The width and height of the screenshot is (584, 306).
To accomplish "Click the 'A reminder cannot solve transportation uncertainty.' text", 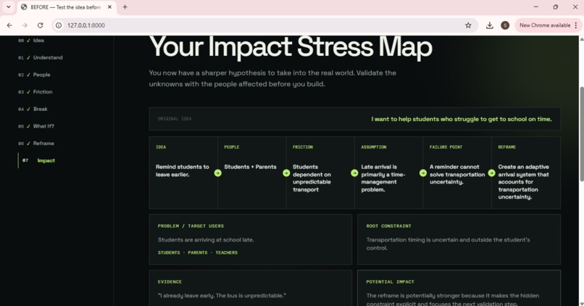I will click(x=457, y=175).
